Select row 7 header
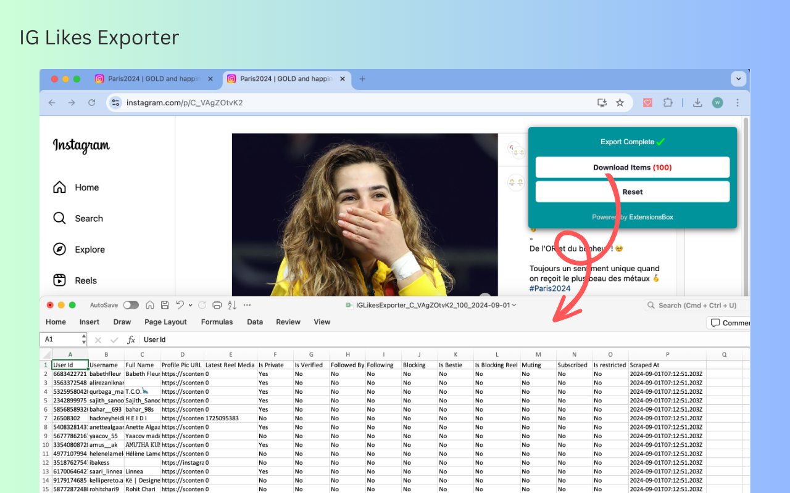The width and height of the screenshot is (790, 493). (46, 418)
